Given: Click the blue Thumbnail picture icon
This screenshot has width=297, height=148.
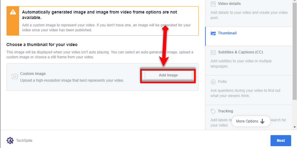Looking at the screenshot, I should point(213,33).
